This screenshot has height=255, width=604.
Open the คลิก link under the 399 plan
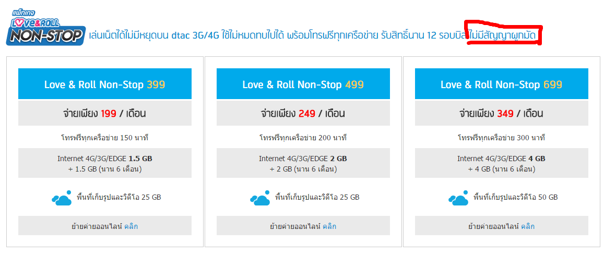click(x=131, y=226)
